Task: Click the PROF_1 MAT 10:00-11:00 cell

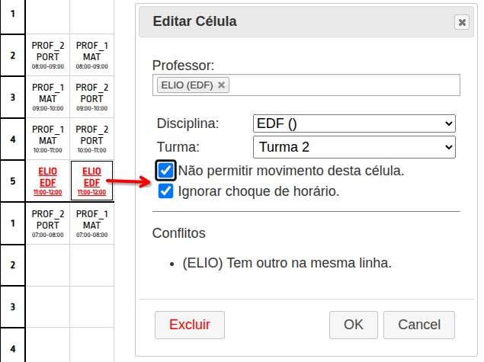Action: [47, 139]
